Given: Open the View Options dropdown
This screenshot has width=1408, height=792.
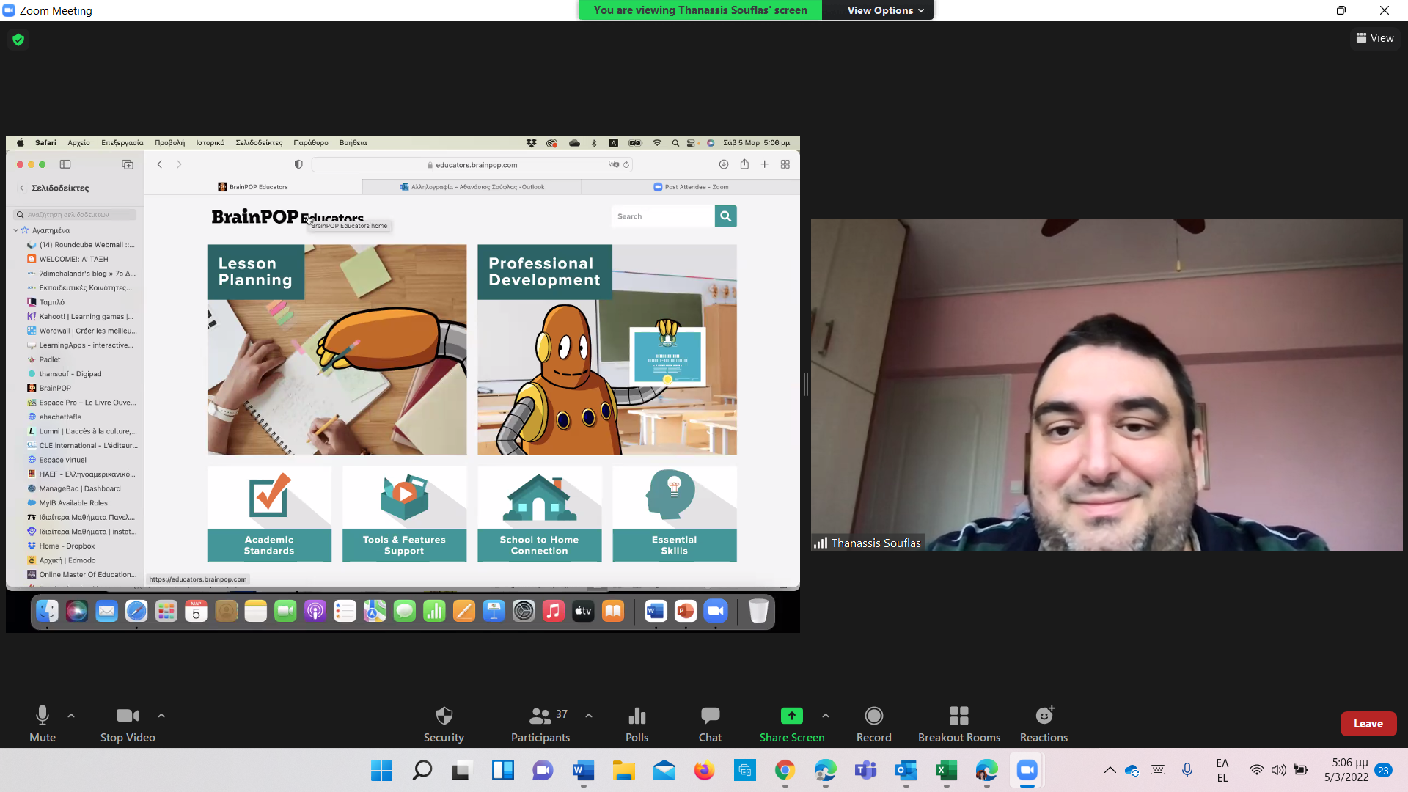Looking at the screenshot, I should tap(885, 10).
